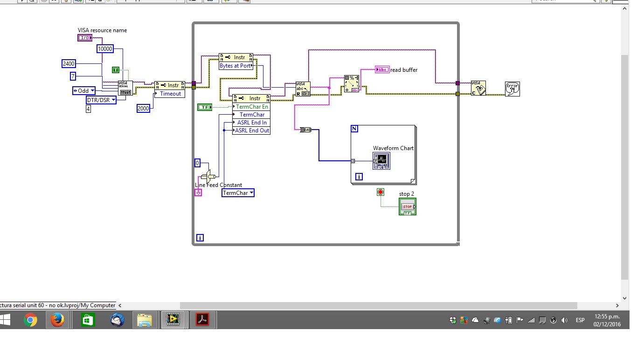Click the vertical scrollbar down arrow
Screen dimensions: 637x358
[x=625, y=298]
